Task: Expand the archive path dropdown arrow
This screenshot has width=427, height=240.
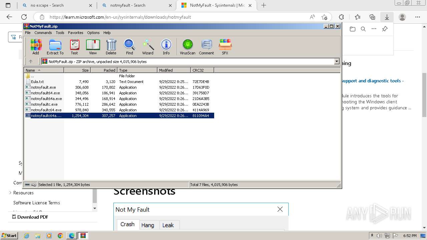Action: 337,61
